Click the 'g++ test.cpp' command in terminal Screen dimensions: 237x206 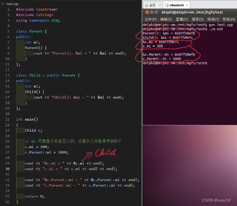point(221,25)
